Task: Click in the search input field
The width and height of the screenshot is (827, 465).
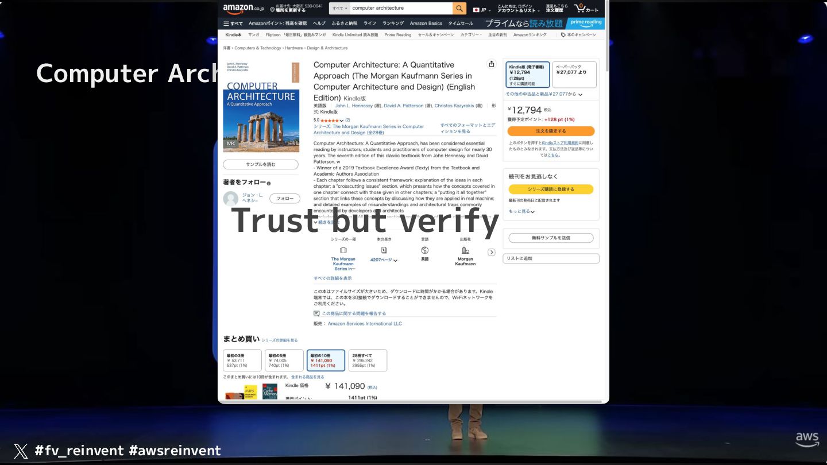Action: pos(401,9)
